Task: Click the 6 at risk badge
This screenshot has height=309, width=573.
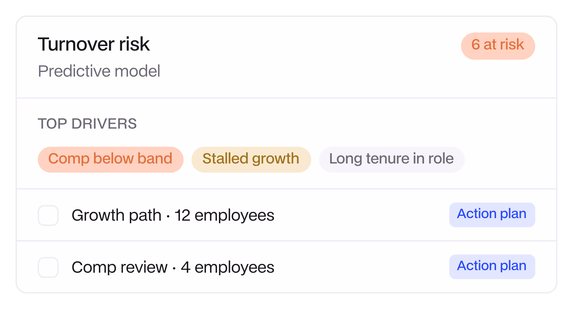Action: coord(498,46)
